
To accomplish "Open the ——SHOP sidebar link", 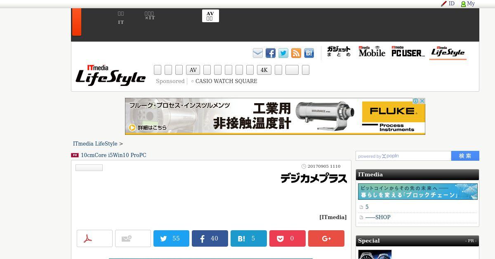I will click(378, 217).
